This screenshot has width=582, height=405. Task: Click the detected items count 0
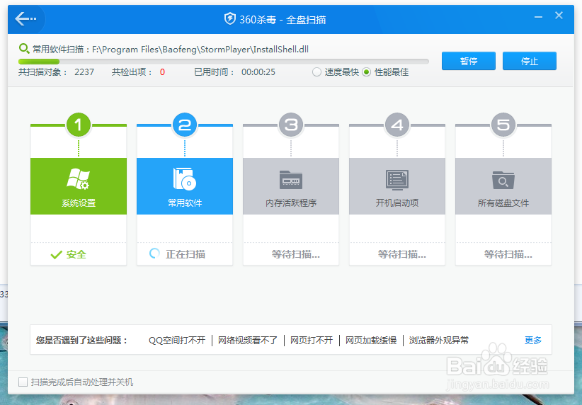pyautogui.click(x=162, y=72)
